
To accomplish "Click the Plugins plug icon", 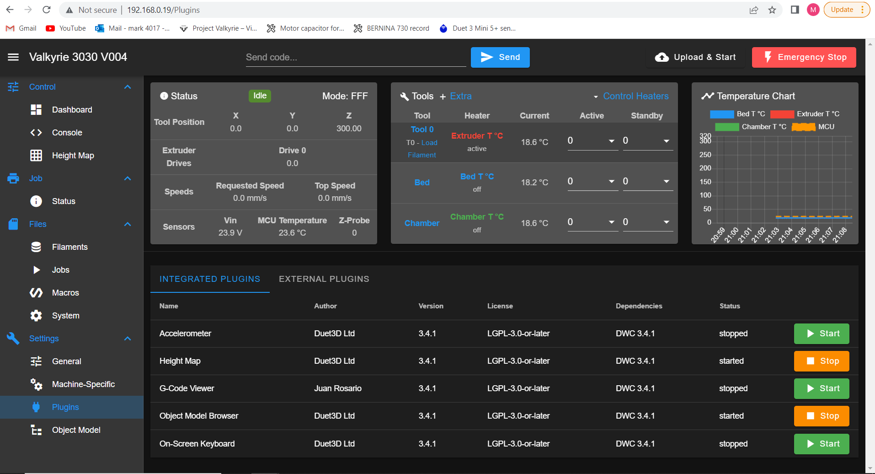I will click(x=36, y=407).
